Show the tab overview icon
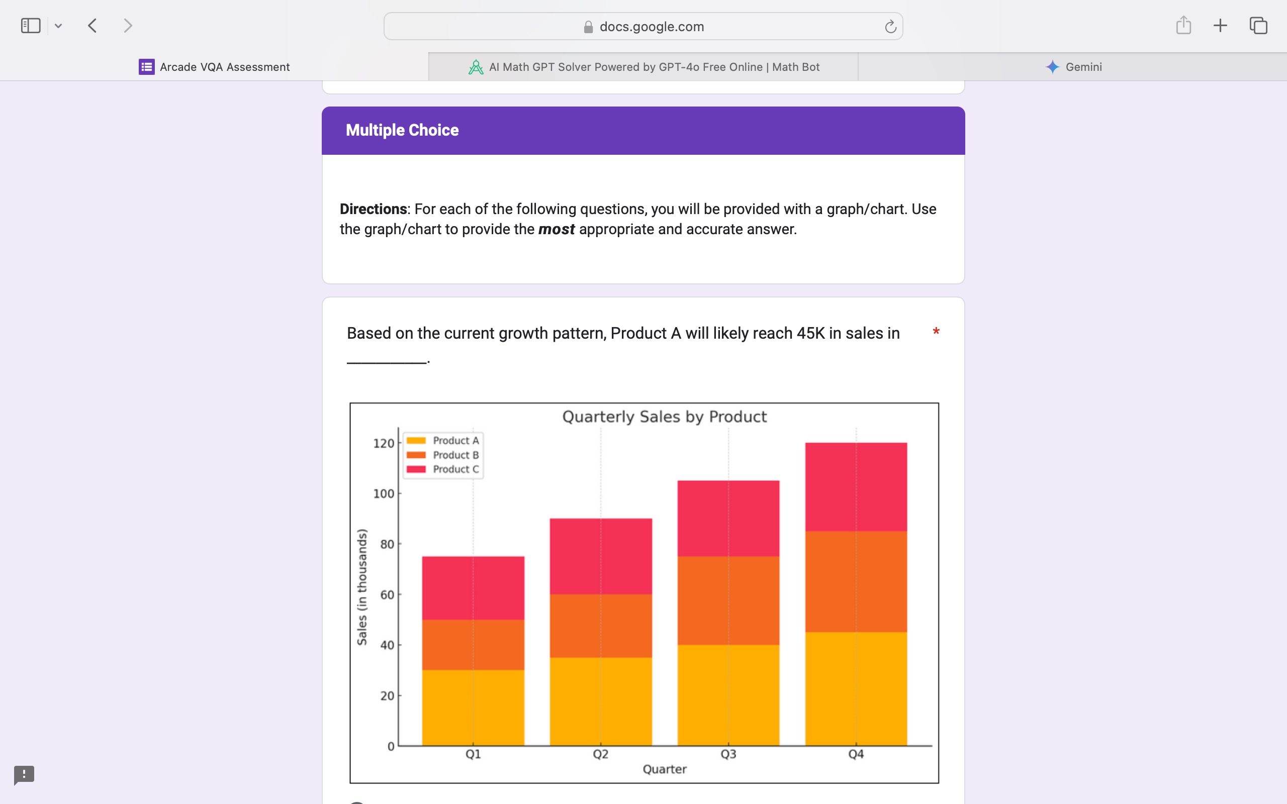 [1258, 26]
